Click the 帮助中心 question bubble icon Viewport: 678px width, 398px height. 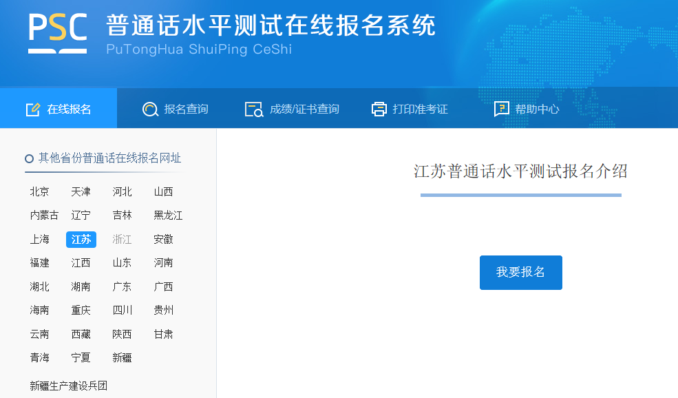coord(502,109)
